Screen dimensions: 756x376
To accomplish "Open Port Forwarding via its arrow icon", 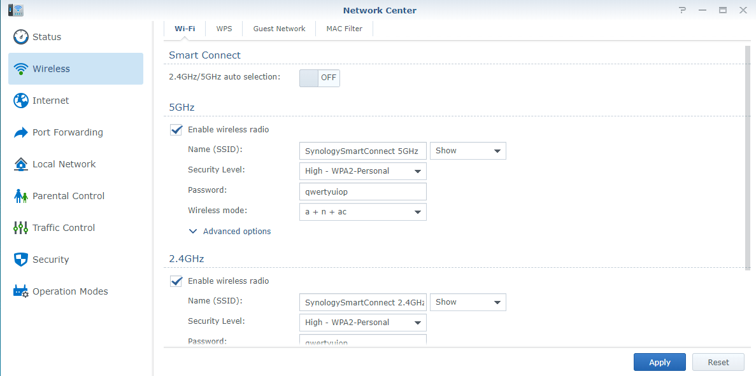I will tap(21, 132).
